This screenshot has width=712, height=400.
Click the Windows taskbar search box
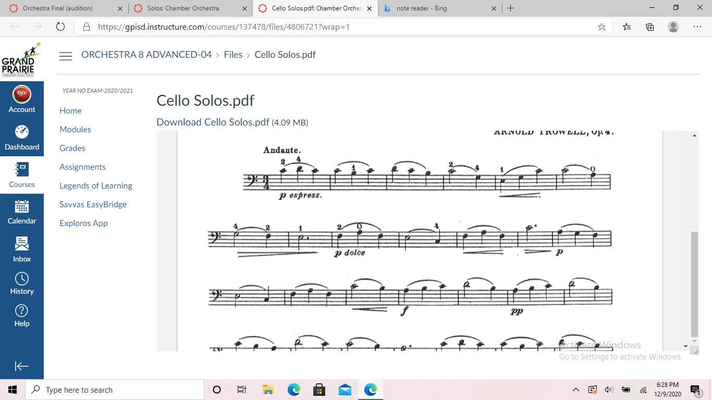tap(115, 390)
